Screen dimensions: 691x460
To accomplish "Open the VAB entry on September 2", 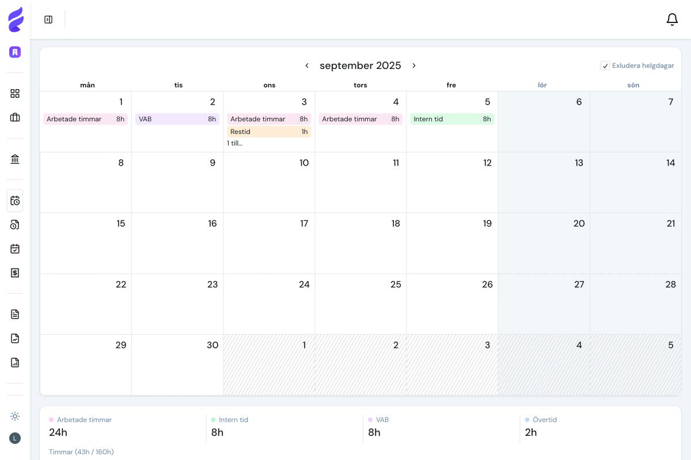I will 177,119.
